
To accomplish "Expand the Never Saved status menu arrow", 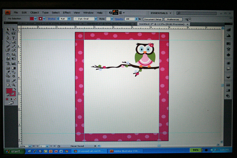I will tap(95, 146).
